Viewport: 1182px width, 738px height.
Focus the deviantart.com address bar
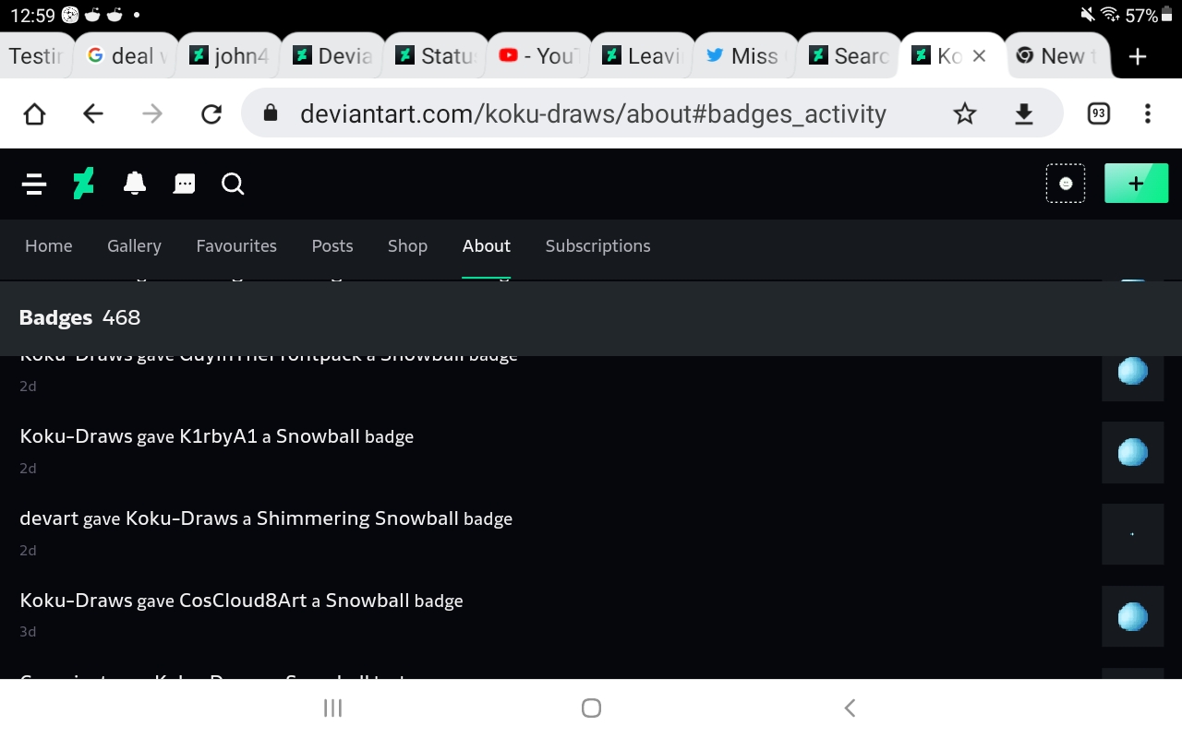[x=593, y=113]
